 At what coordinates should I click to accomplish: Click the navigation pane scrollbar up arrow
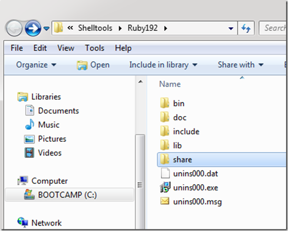pos(140,82)
